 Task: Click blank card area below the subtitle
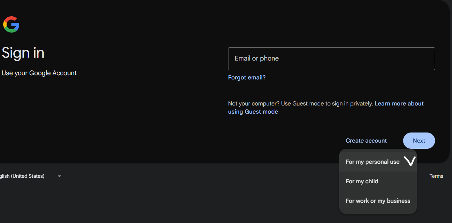[x=98, y=124]
